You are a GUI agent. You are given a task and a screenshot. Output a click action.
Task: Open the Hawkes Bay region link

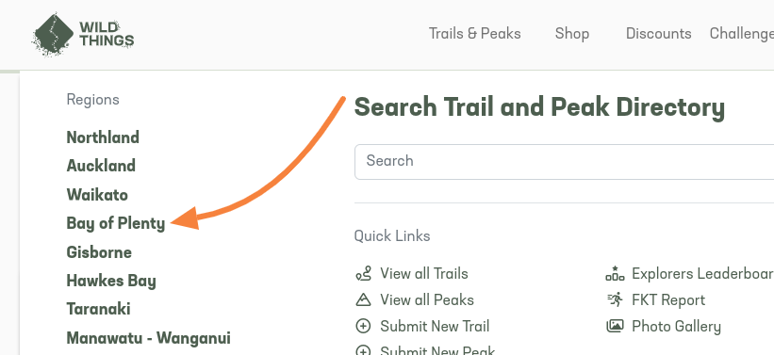click(111, 281)
